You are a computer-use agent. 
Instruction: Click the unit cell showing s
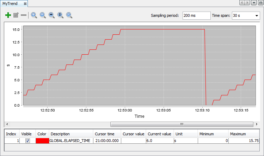click(x=186, y=141)
